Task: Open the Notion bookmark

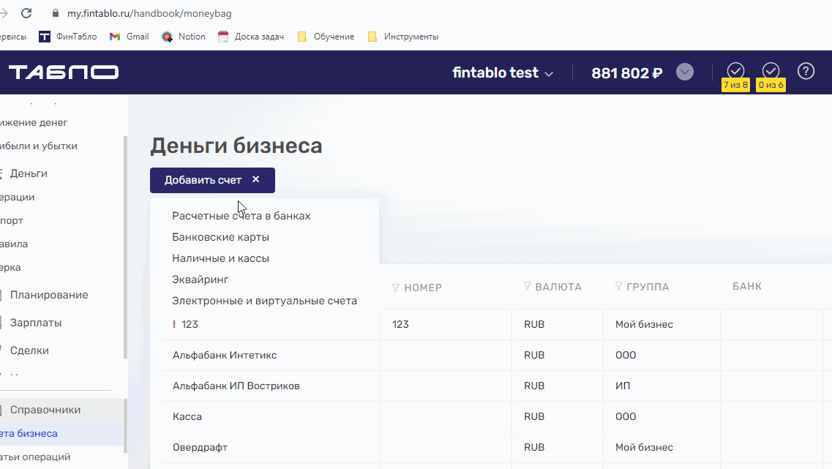Action: pyautogui.click(x=184, y=37)
